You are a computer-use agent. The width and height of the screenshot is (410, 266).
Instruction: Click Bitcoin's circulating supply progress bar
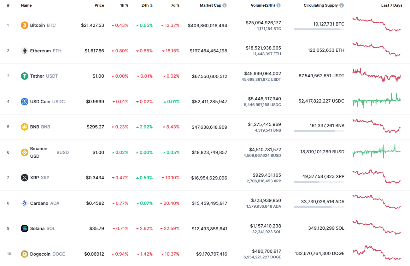tap(319, 29)
